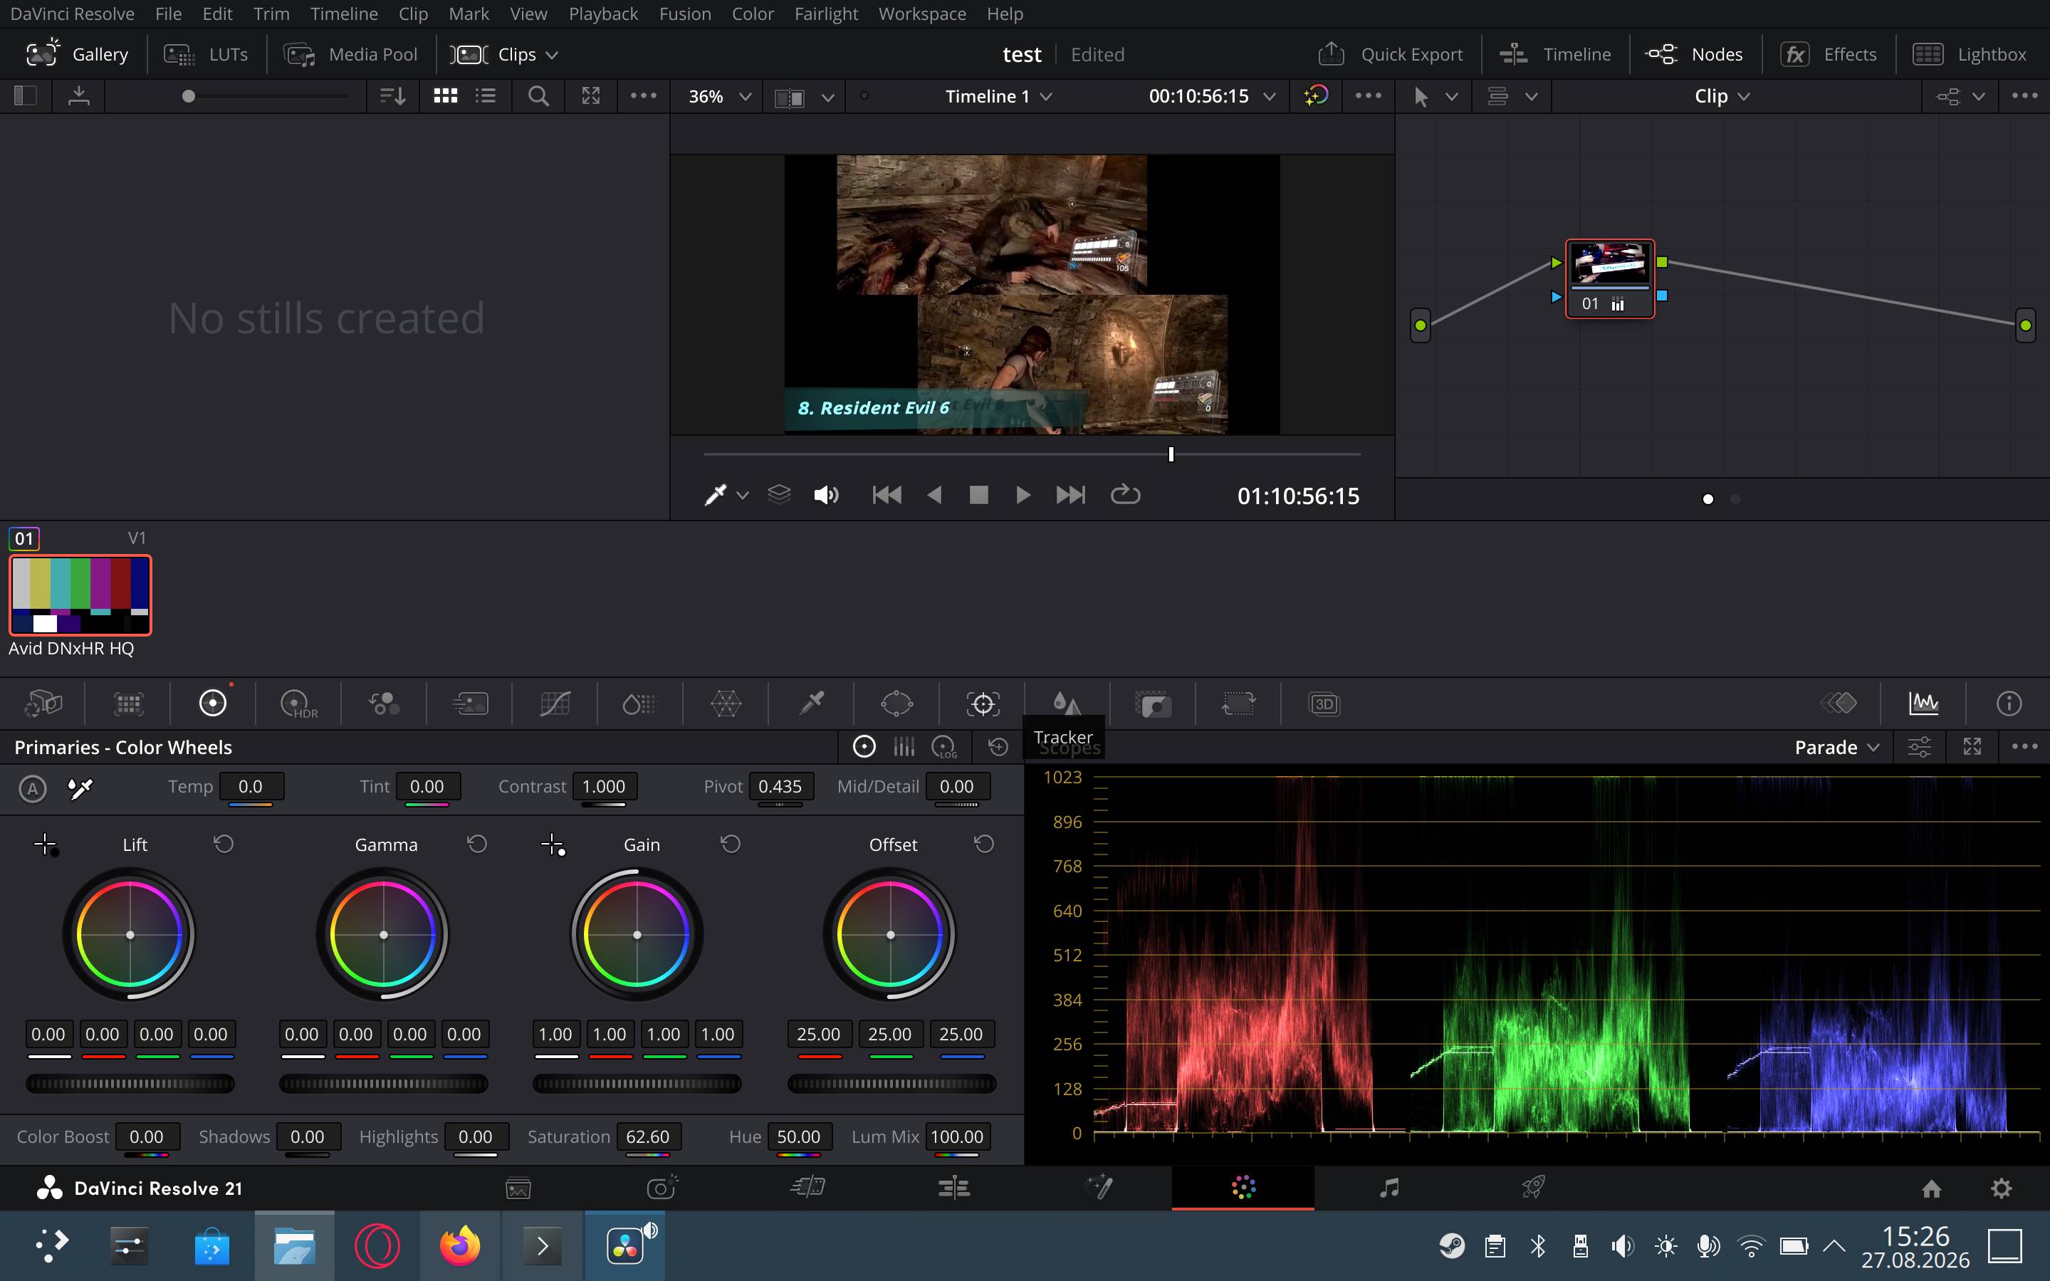Open the HDR color wheels palette
The width and height of the screenshot is (2050, 1281).
point(298,704)
